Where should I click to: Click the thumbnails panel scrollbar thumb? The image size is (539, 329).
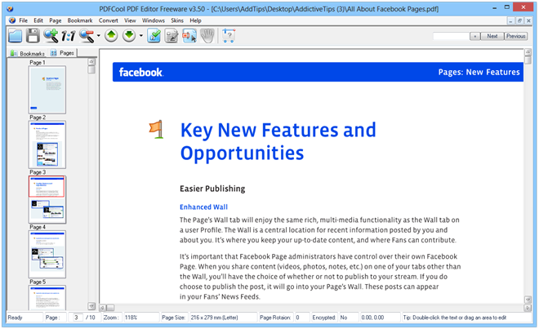pyautogui.click(x=91, y=69)
